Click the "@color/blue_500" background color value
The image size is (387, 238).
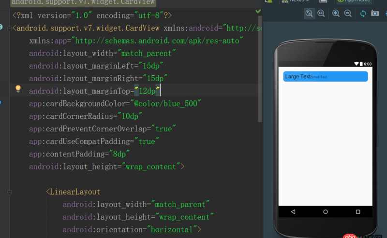pos(165,103)
